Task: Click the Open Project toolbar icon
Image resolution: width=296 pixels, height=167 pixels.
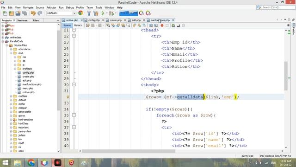Action: [x=18, y=13]
